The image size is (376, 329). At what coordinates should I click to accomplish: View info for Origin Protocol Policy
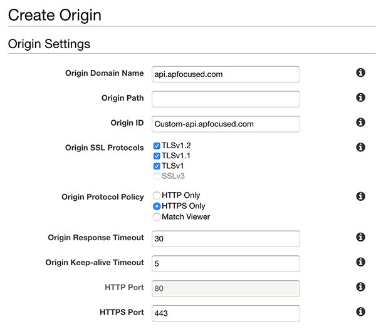(x=360, y=196)
